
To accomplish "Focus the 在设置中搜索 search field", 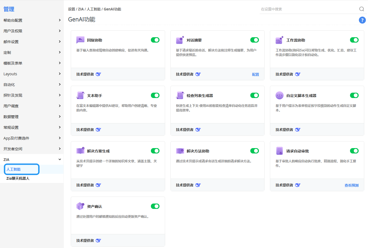I will point(308,9).
